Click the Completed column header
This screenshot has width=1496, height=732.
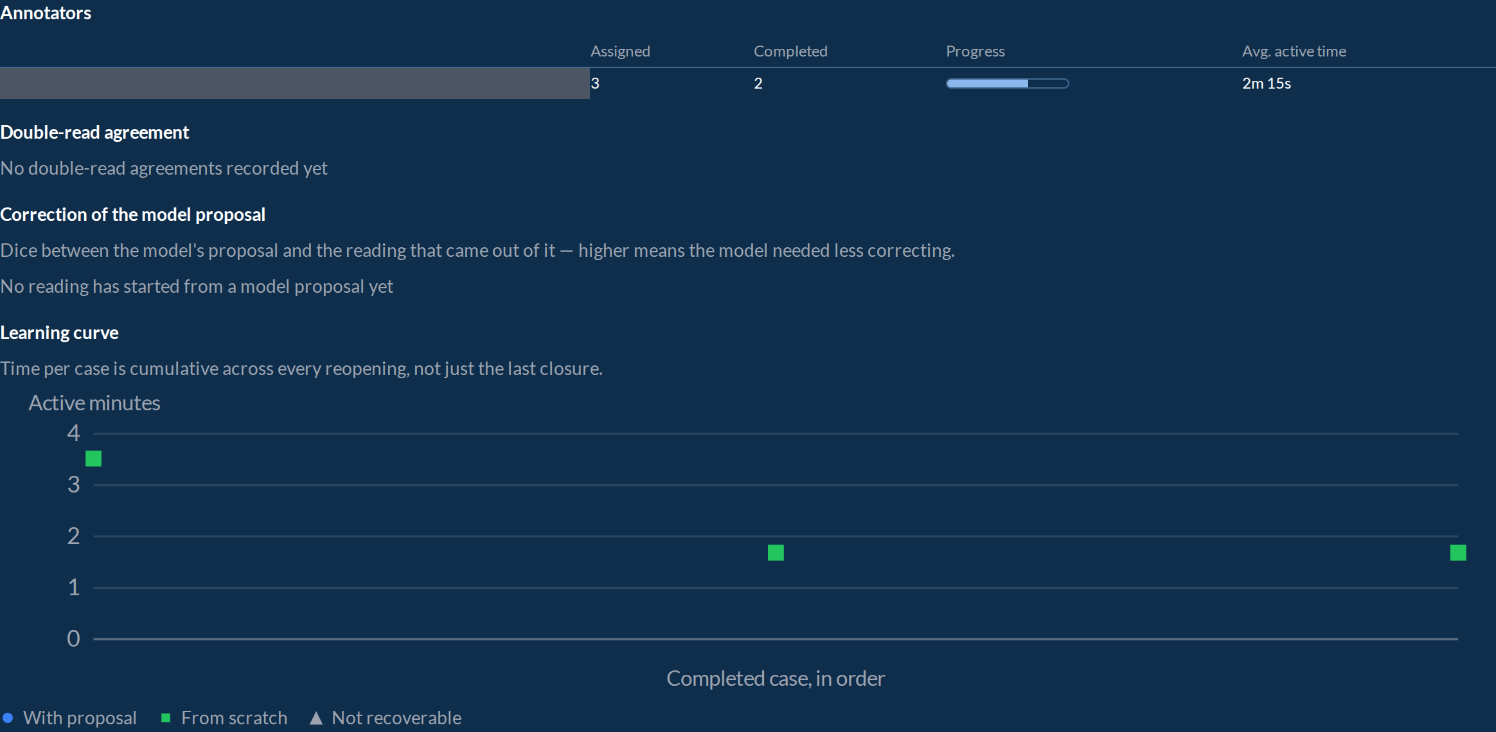click(790, 51)
